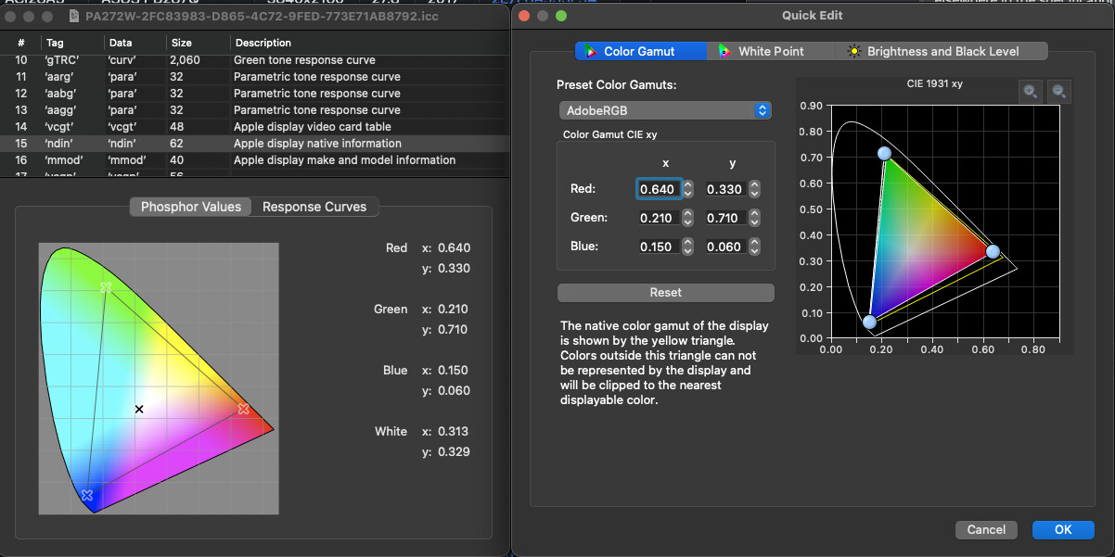Show the Response Curves tab
The height and width of the screenshot is (557, 1115).
314,207
